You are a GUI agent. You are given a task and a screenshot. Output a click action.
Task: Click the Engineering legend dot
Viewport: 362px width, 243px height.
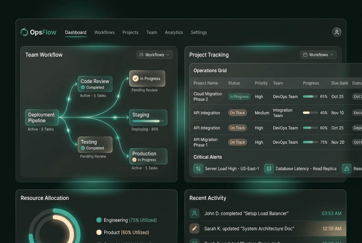99,220
